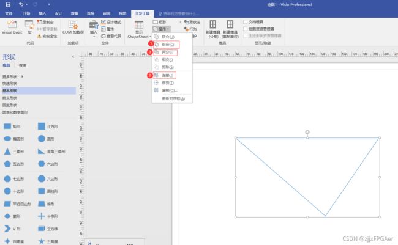The image size is (398, 245).
Task: Click 查看代码 view code
Action: coord(111,36)
